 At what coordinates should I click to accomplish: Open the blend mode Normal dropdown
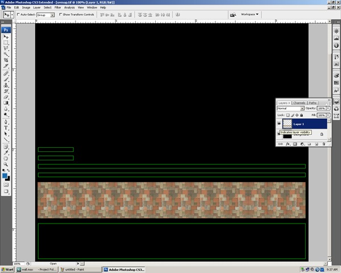(x=302, y=108)
